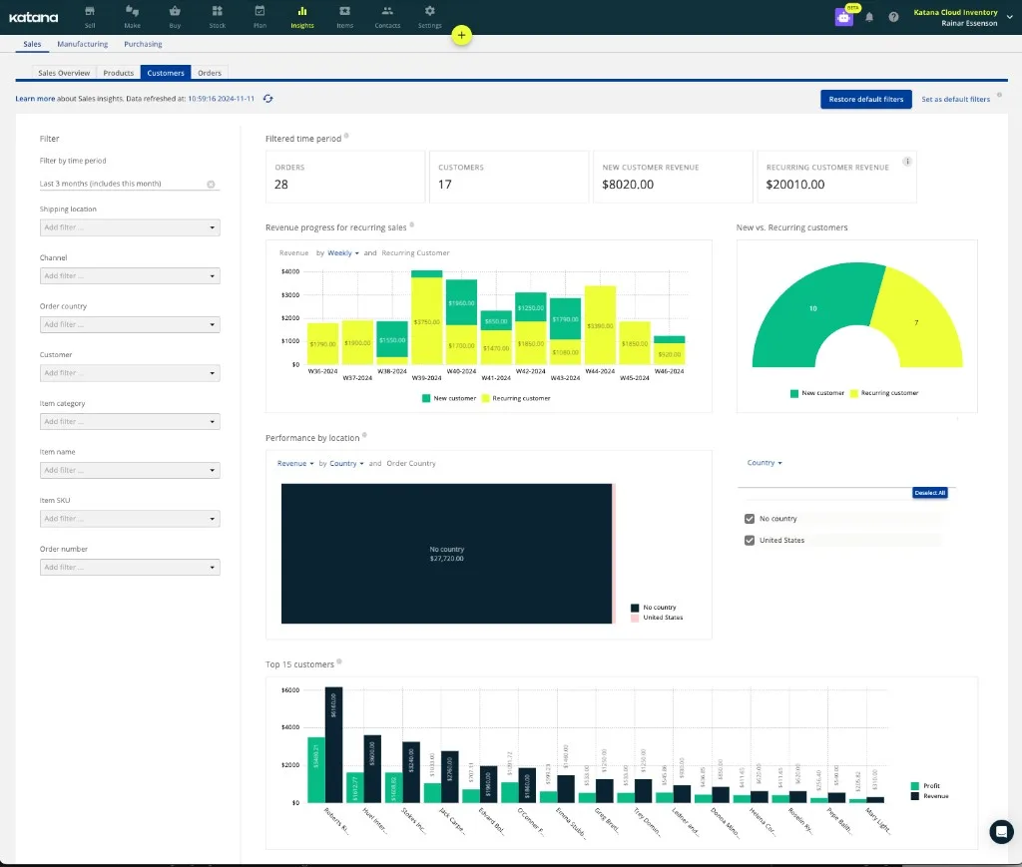Open the Shipping location filter dropdown
The width and height of the screenshot is (1022, 867).
(x=130, y=227)
